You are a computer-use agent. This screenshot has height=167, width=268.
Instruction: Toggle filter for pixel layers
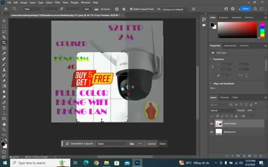pos(231,104)
